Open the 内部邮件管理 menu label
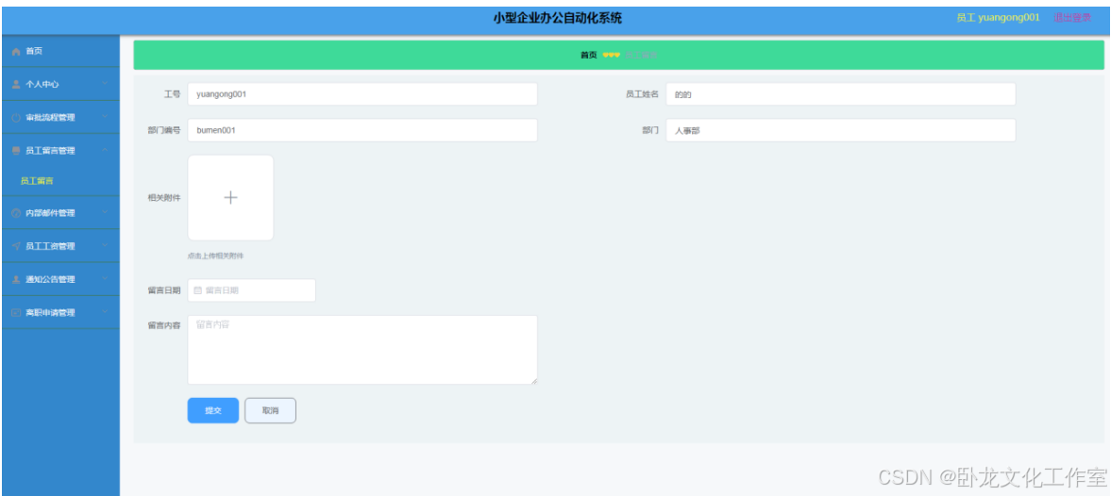 tap(50, 213)
